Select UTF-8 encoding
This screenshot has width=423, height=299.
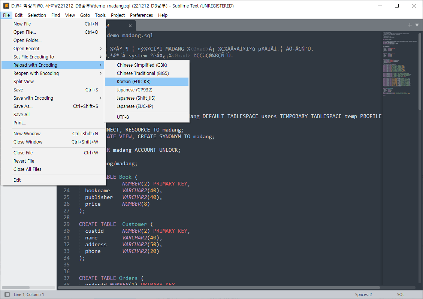146,117
